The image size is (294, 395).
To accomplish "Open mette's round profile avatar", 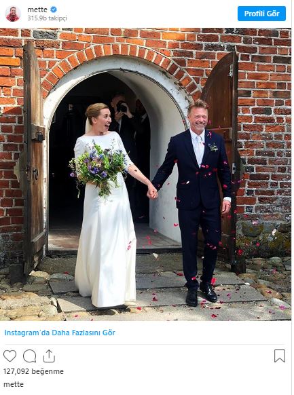I will click(13, 14).
